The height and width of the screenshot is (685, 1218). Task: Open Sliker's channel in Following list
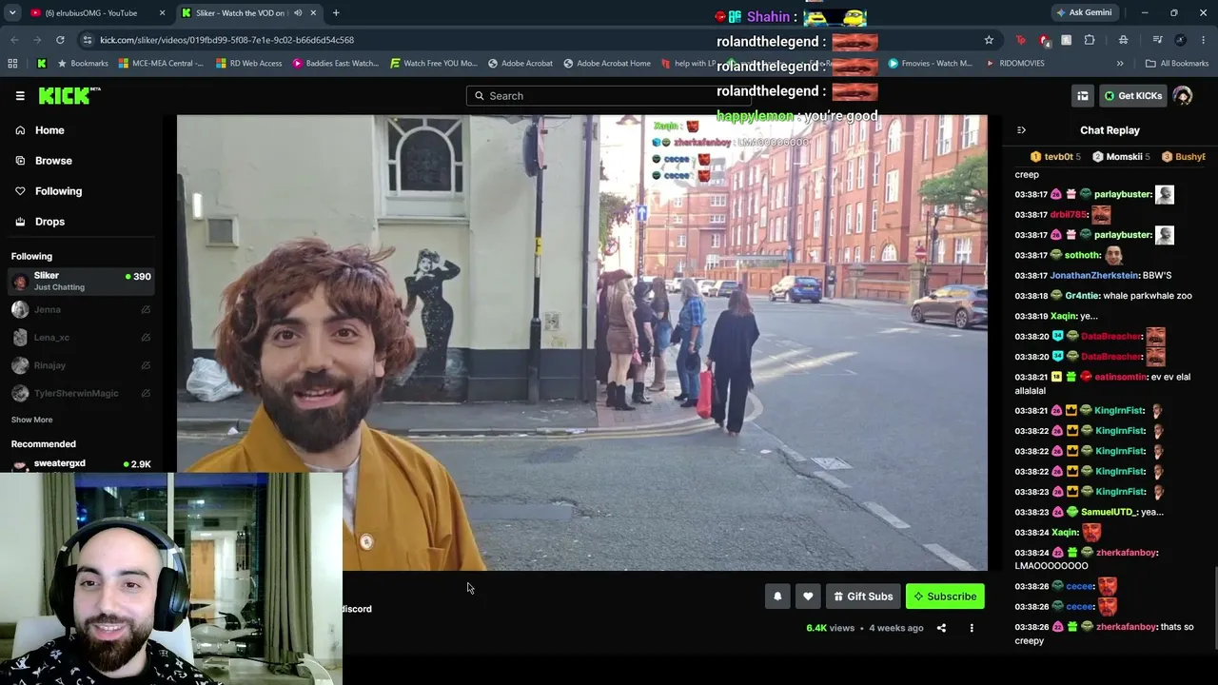click(81, 281)
